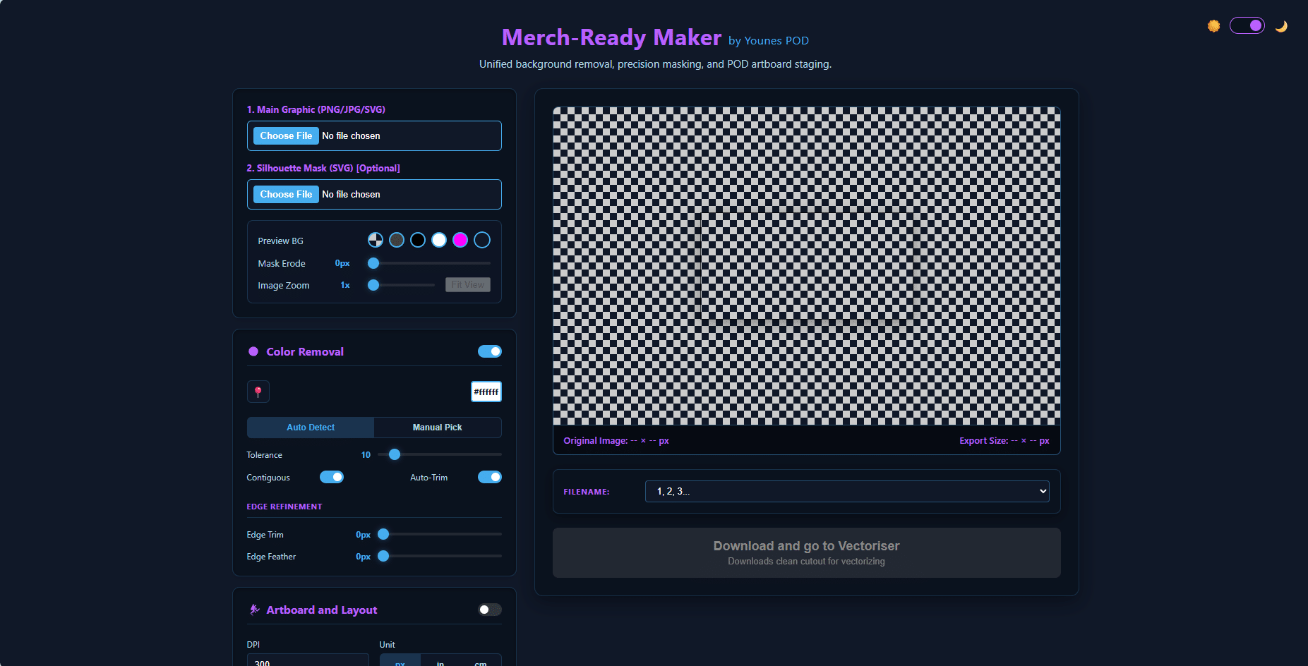Click the 'Artboard and Layout' heading text
This screenshot has height=666, width=1308.
[322, 610]
